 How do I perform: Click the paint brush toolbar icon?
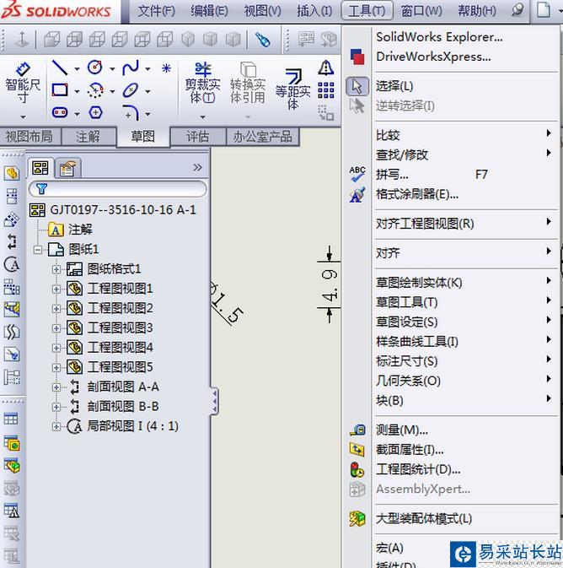pos(263,39)
